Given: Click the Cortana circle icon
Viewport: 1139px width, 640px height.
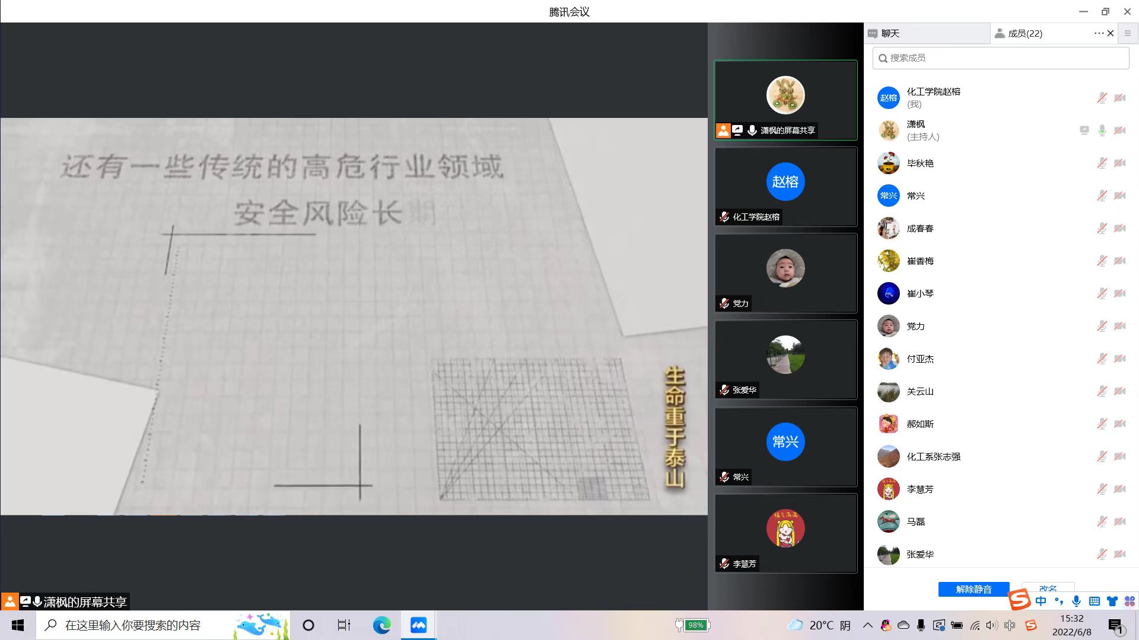Looking at the screenshot, I should [308, 625].
